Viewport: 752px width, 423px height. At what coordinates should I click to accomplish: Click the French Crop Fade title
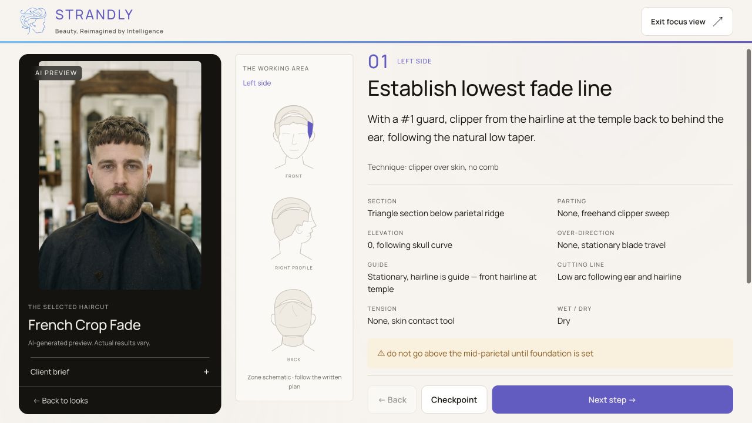[x=84, y=325]
